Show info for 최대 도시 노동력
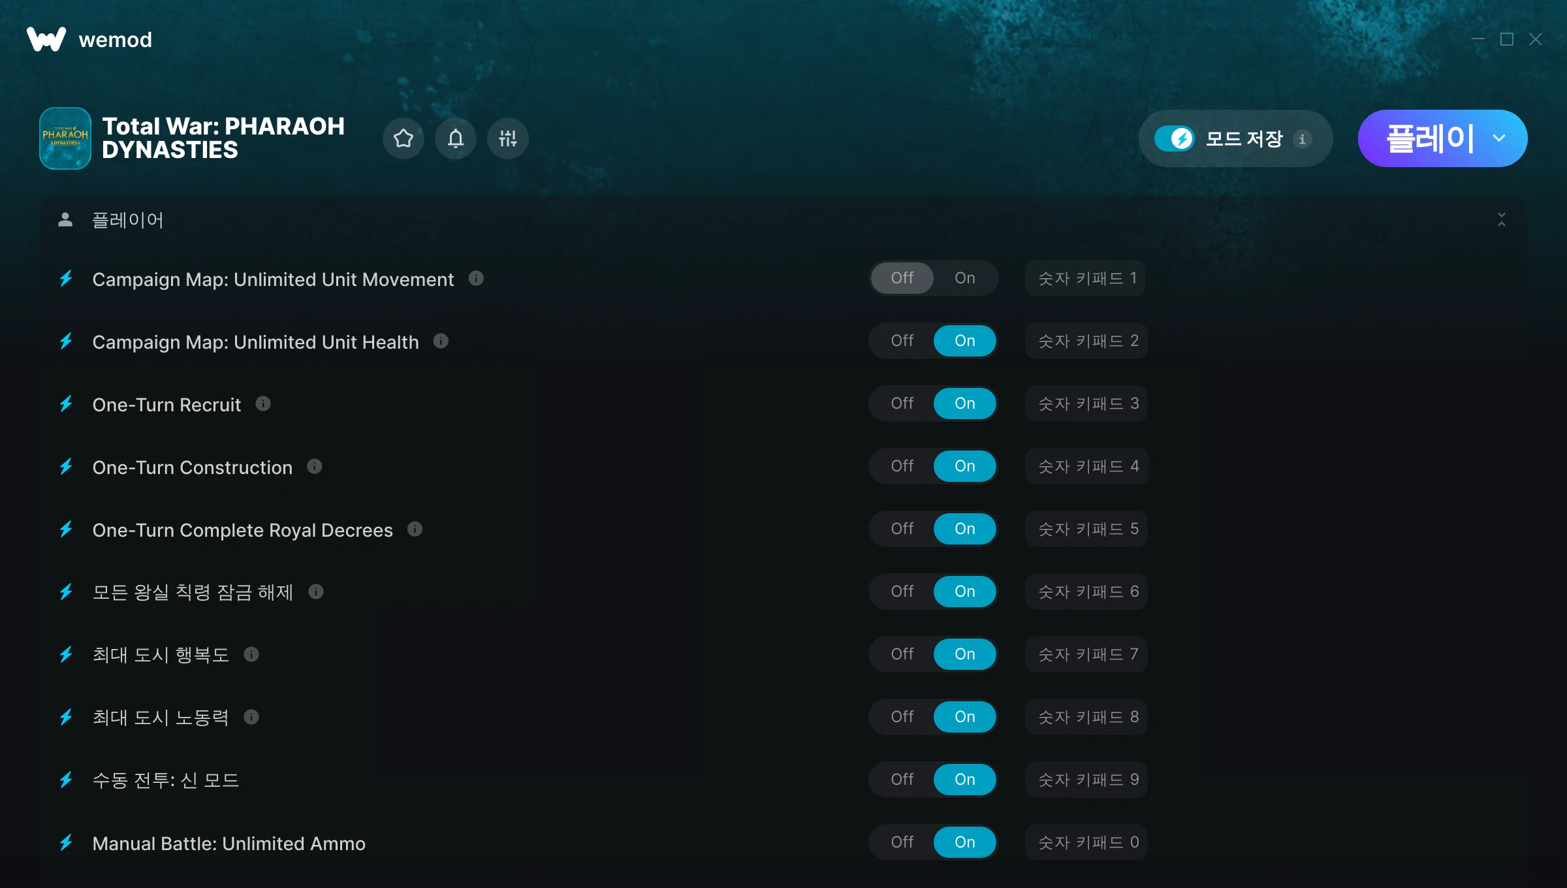 coord(251,717)
